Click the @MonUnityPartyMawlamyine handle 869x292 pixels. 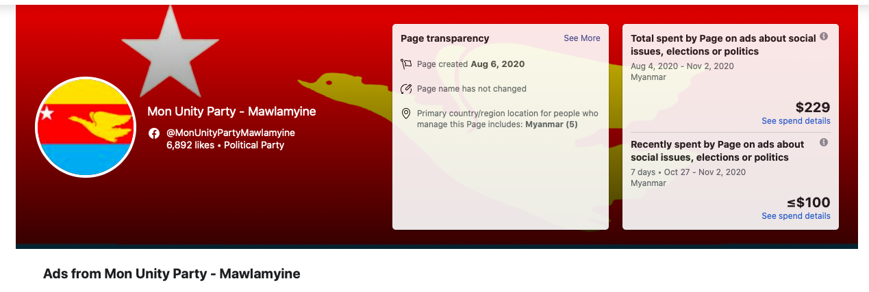click(x=231, y=133)
